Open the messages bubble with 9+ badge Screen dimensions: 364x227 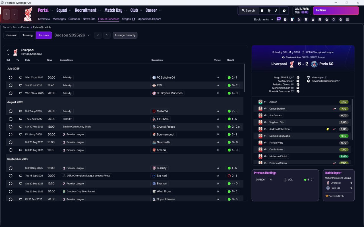[279, 19]
